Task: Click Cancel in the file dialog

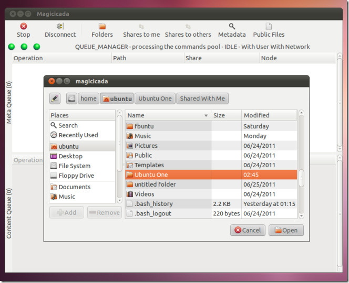Action: (x=248, y=230)
